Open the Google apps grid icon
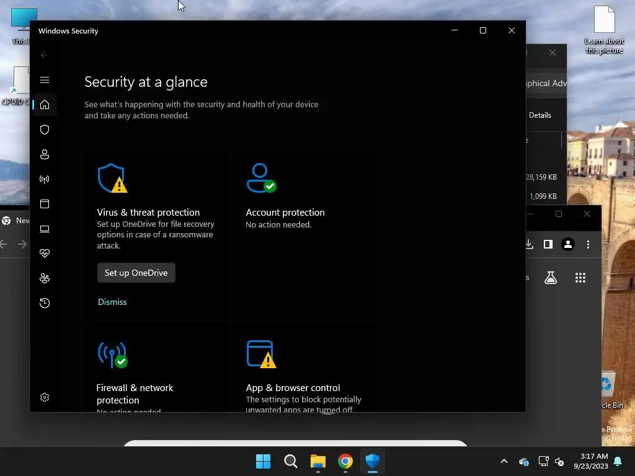 [580, 278]
